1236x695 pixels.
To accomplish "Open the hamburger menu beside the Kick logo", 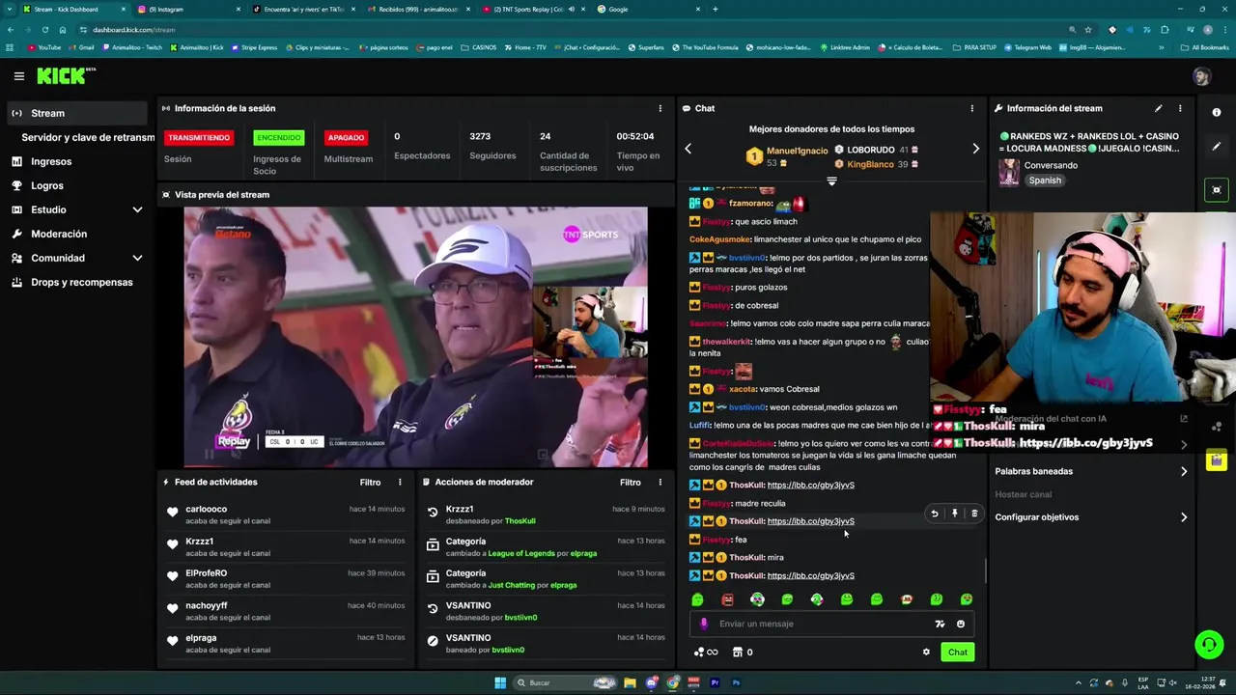I will point(18,75).
